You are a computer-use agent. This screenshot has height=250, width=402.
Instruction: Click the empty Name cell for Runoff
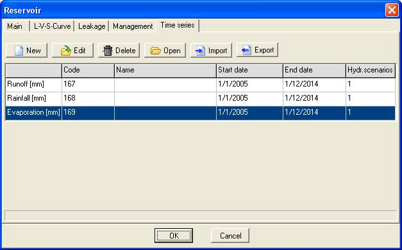pyautogui.click(x=165, y=84)
